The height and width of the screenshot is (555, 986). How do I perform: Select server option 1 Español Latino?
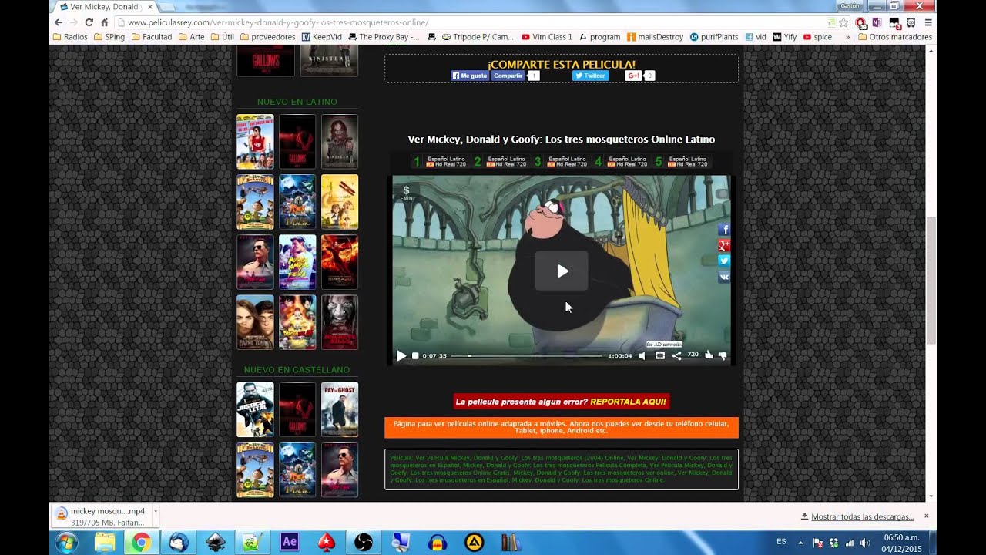(440, 162)
